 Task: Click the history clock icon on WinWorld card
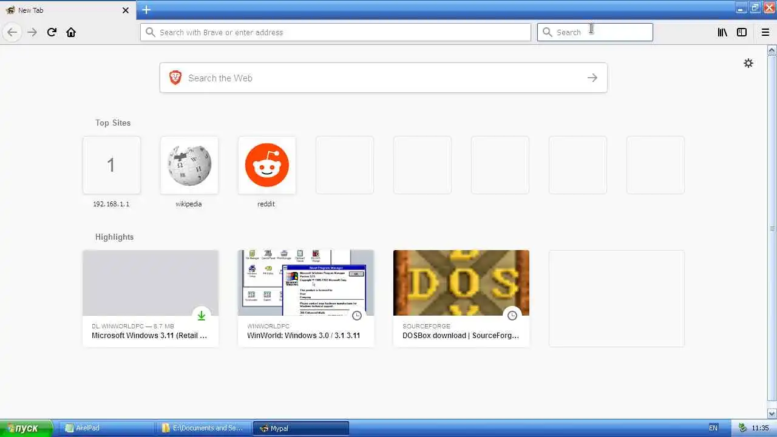click(357, 316)
